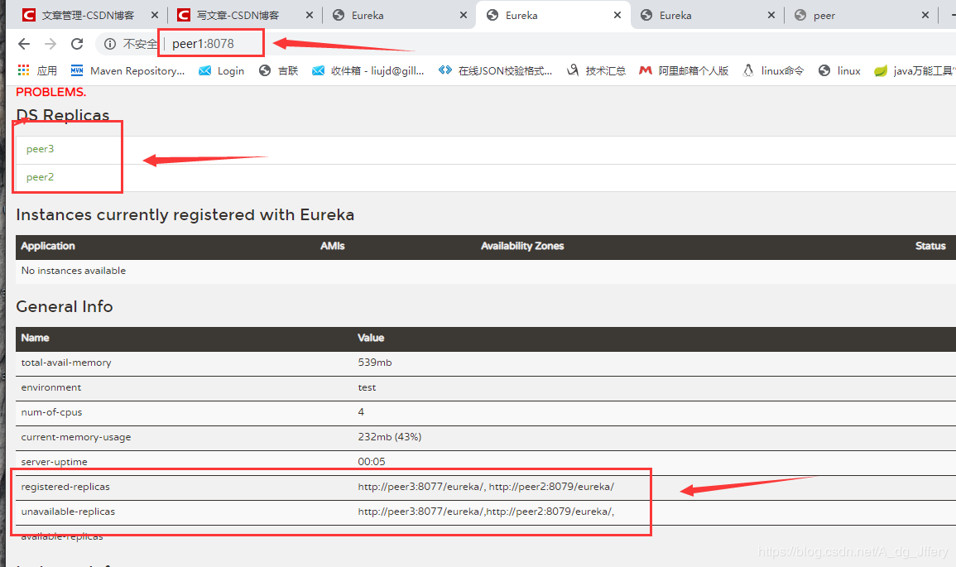Screen dimensions: 956x567
Task: Switch to the 写文章-CSDN博客 tab
Action: click(x=237, y=15)
